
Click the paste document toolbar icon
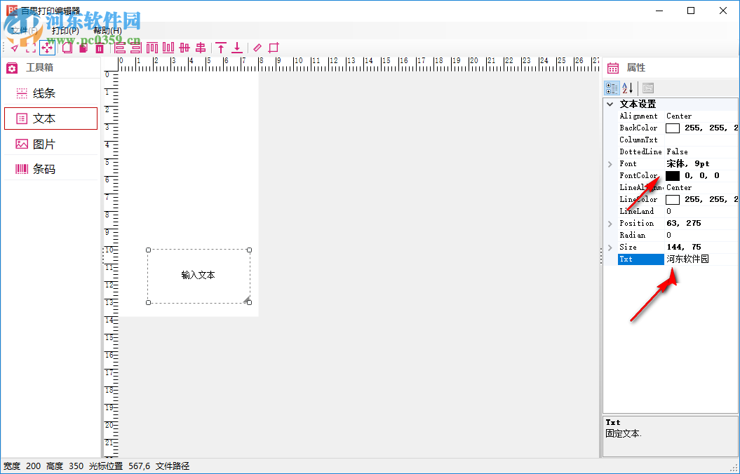[83, 48]
